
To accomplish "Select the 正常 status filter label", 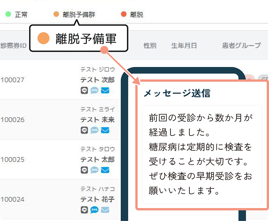I will tap(21, 15).
